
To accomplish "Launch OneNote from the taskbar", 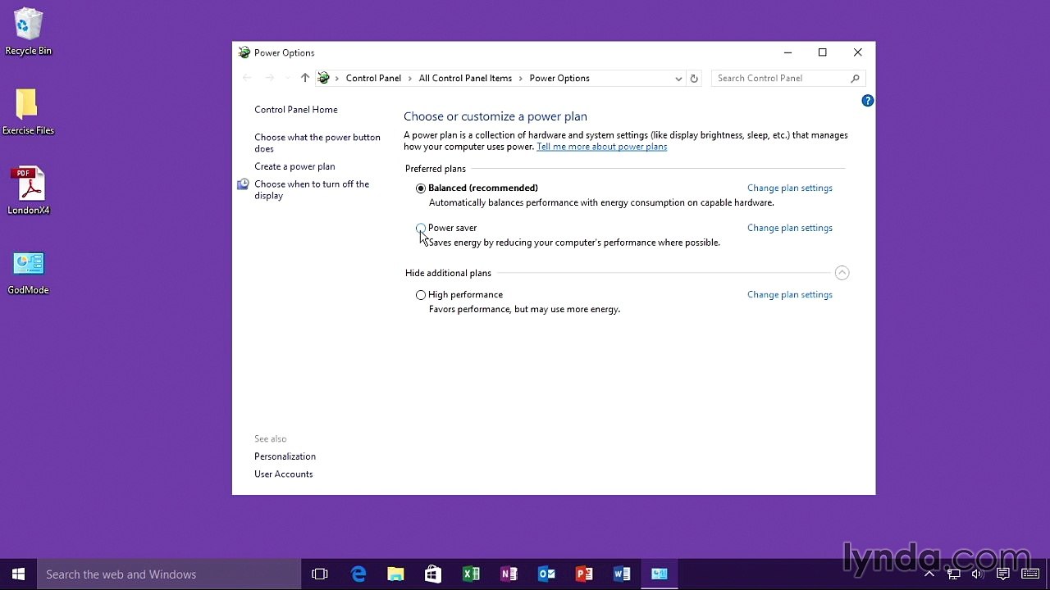I will click(x=509, y=574).
